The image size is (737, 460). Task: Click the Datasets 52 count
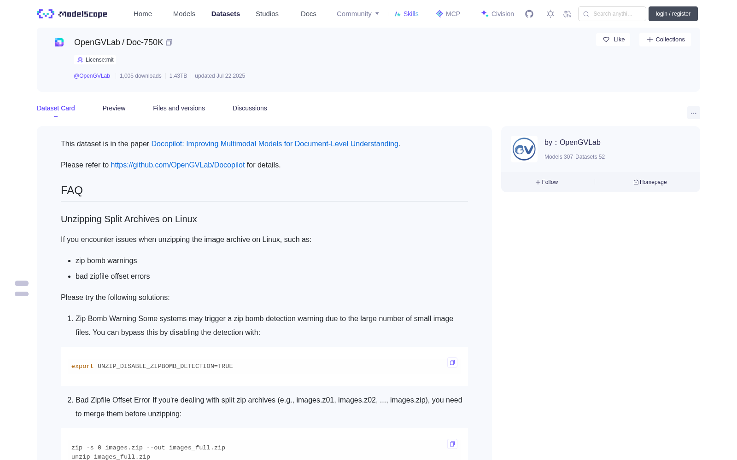(x=590, y=157)
